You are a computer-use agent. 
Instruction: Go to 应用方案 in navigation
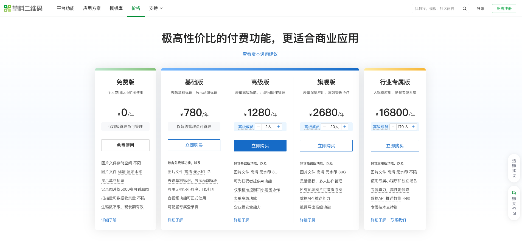92,9
